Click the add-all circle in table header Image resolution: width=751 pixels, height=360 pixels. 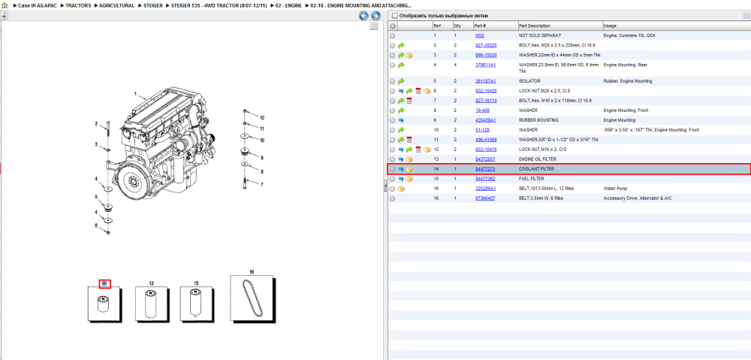click(x=392, y=26)
